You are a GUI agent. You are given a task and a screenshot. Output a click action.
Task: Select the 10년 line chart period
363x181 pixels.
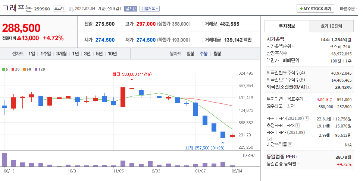coord(112,54)
